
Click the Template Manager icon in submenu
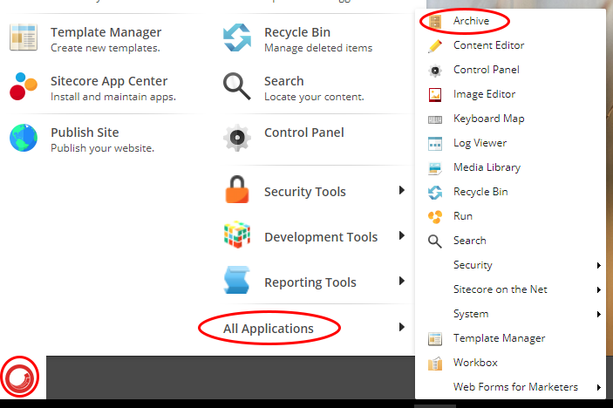coord(435,339)
